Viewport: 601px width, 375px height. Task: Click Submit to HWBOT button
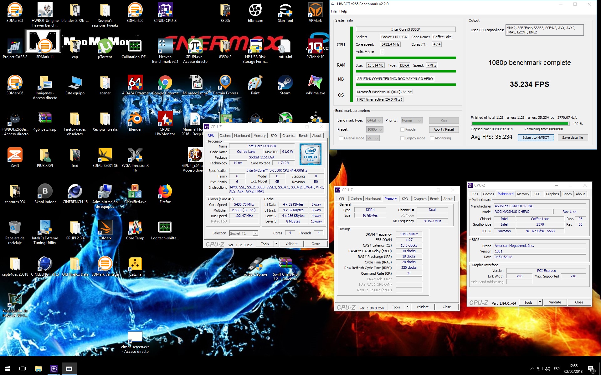pyautogui.click(x=536, y=137)
